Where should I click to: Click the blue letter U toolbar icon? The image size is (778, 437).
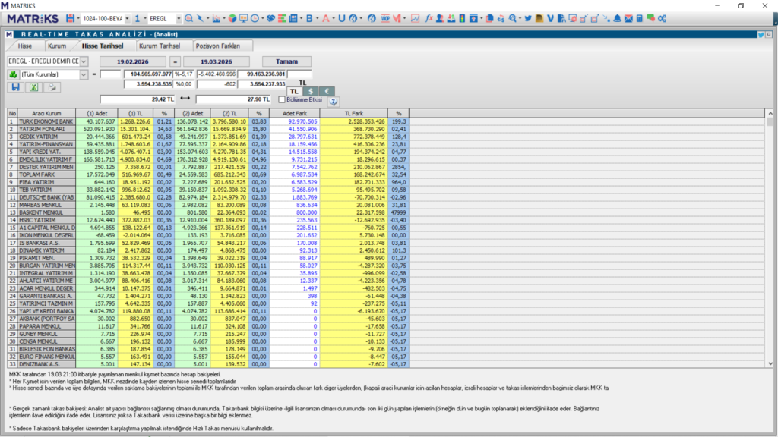click(x=341, y=18)
